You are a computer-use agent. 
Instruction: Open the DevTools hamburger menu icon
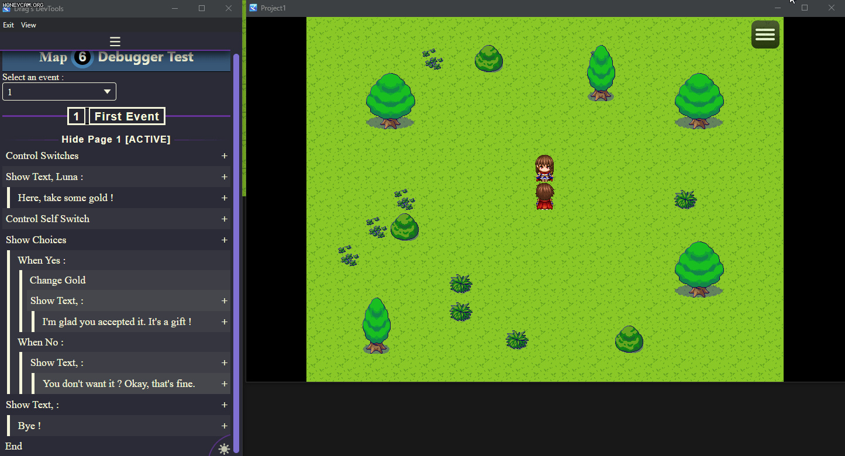pos(115,42)
